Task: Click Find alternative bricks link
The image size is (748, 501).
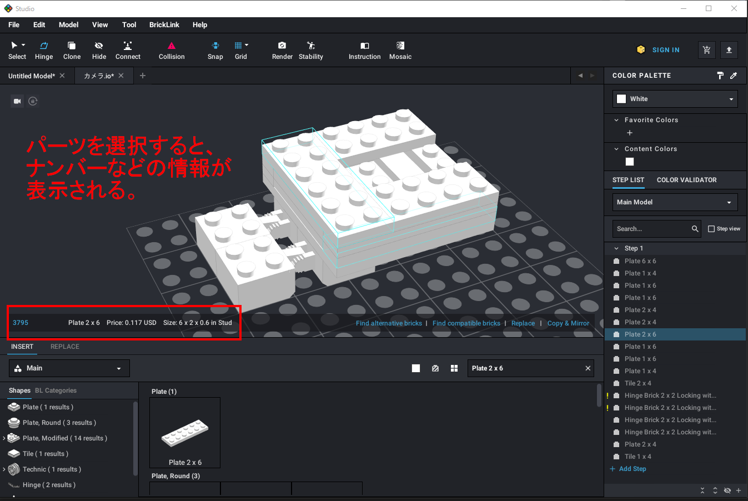Action: (x=389, y=323)
